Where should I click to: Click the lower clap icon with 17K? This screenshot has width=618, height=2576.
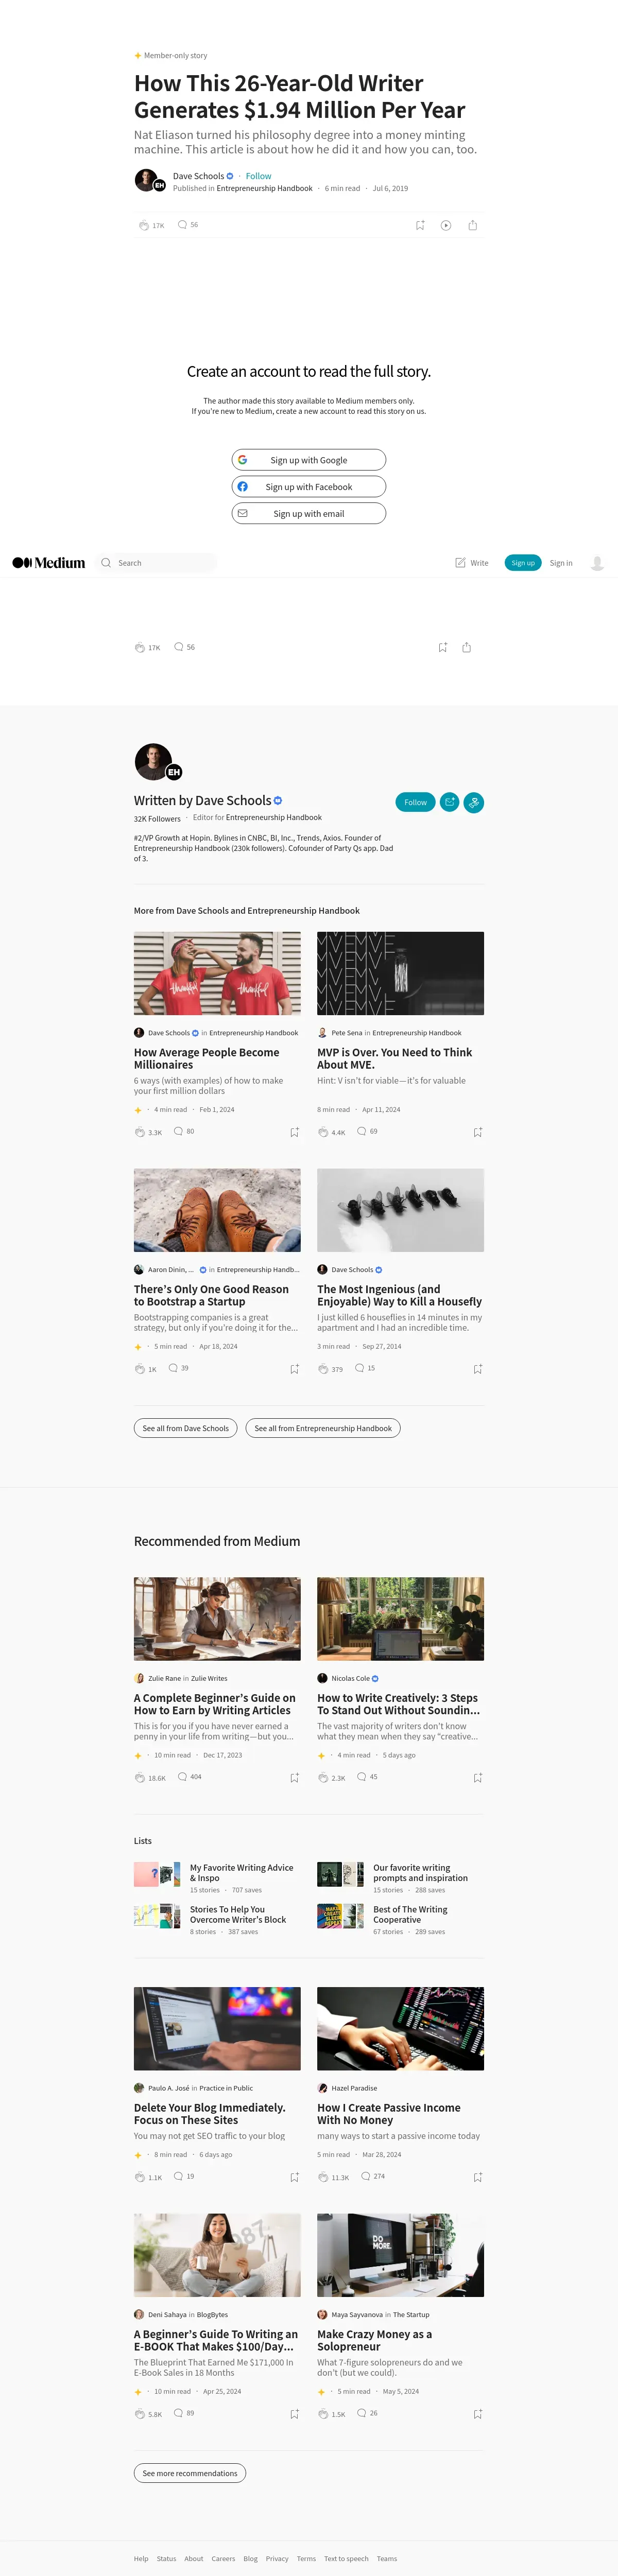140,648
